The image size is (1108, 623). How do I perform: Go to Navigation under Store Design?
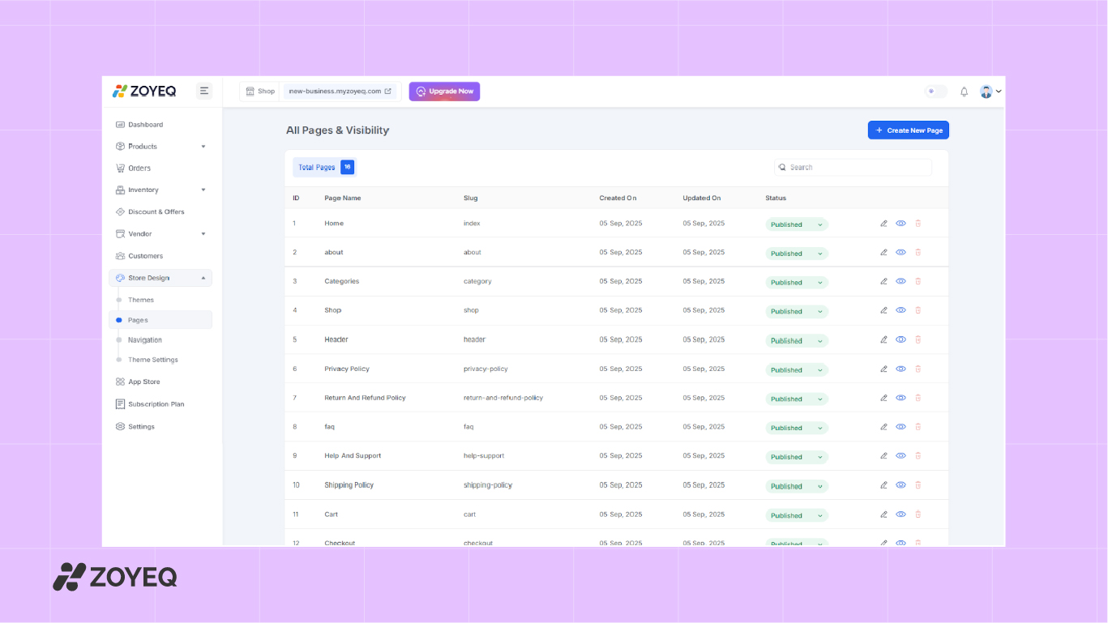145,340
